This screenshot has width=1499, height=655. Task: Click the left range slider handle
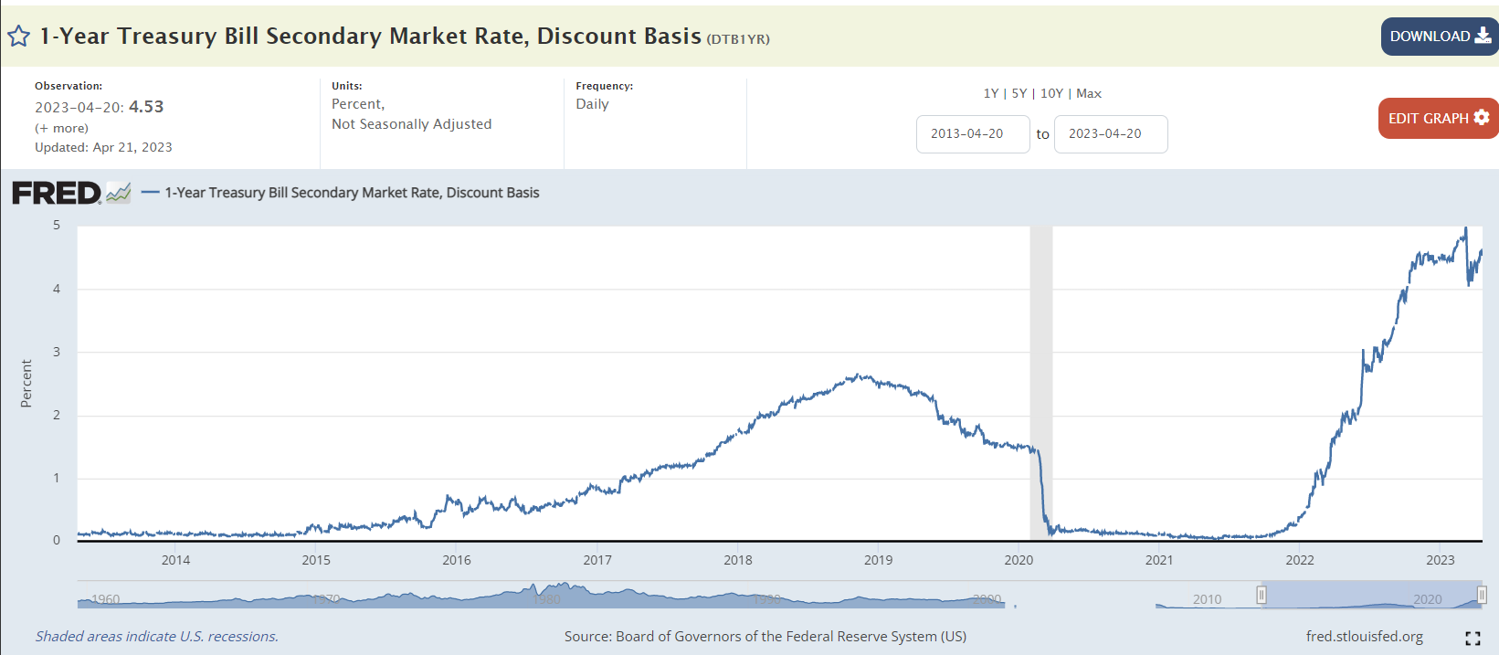pyautogui.click(x=1261, y=596)
